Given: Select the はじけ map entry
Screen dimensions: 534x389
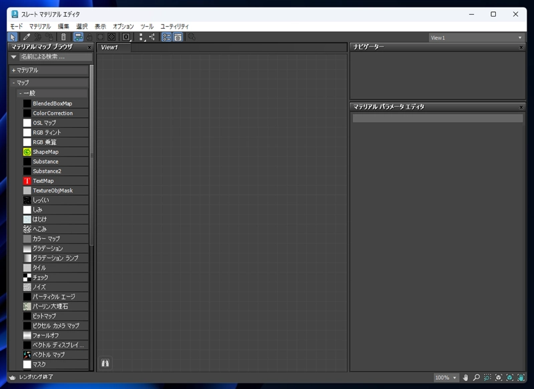Looking at the screenshot, I should [55, 219].
